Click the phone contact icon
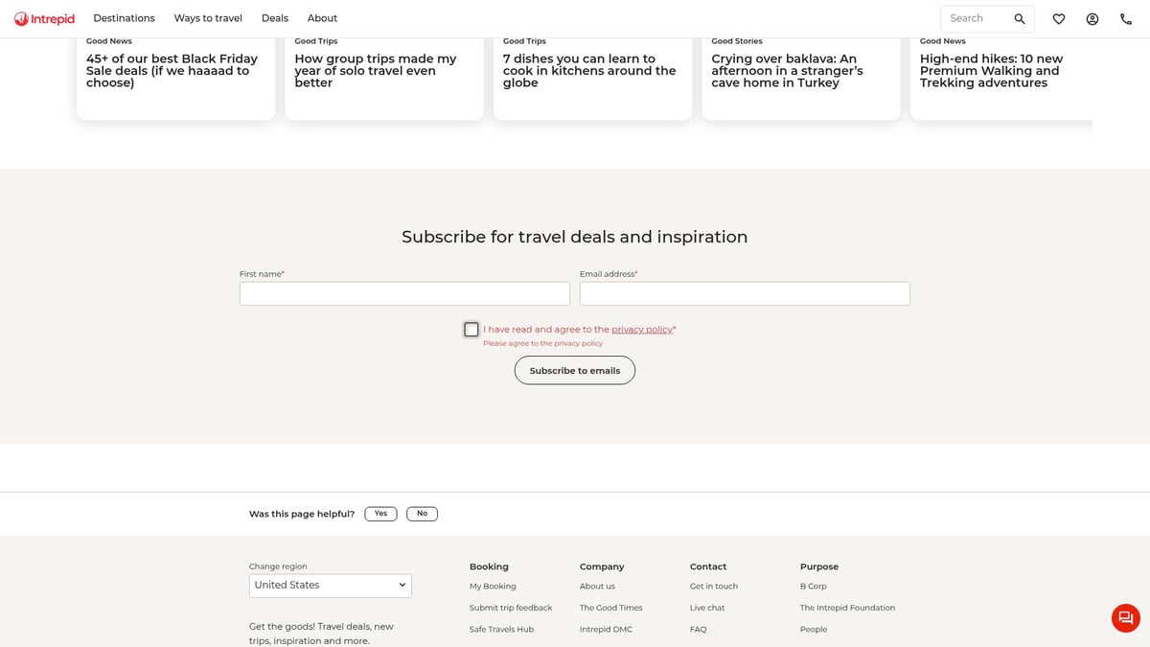This screenshot has width=1150, height=647. tap(1126, 19)
